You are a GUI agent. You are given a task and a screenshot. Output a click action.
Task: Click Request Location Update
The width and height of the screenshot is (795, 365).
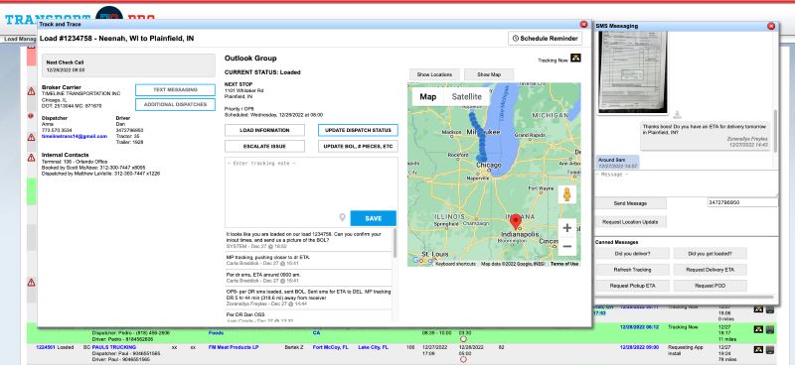click(630, 222)
